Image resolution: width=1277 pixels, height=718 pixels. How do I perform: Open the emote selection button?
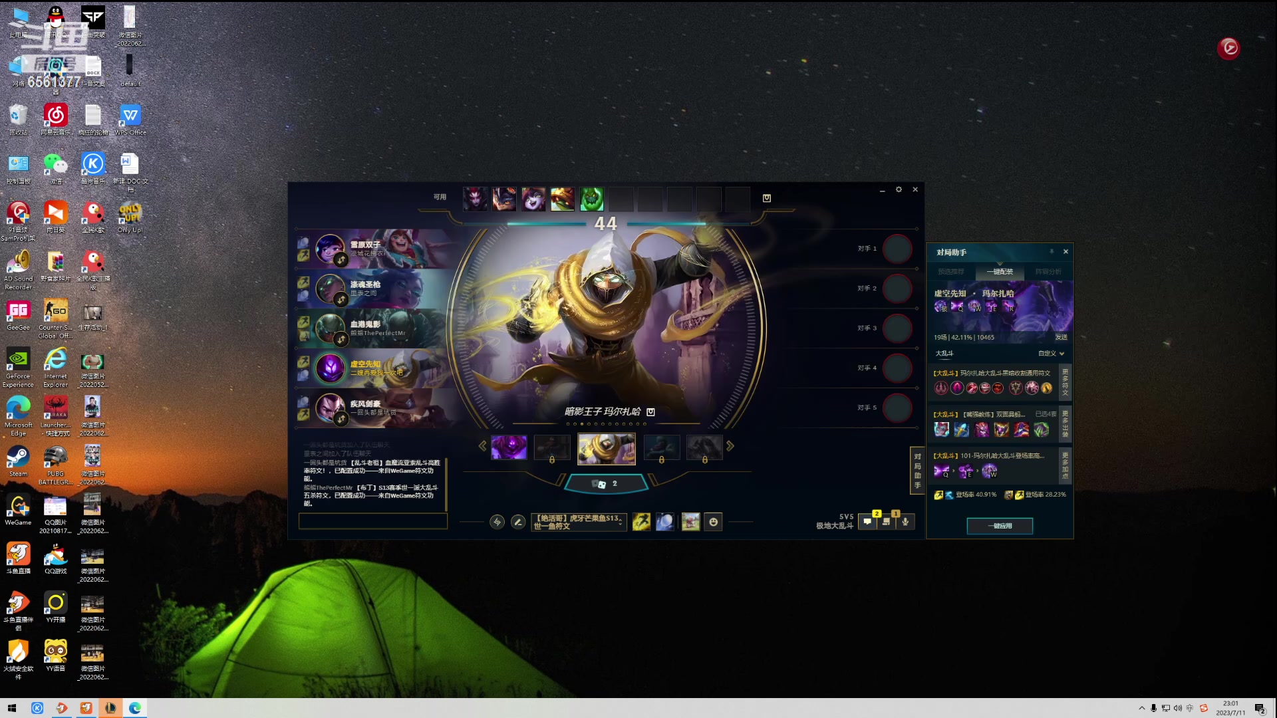point(714,523)
